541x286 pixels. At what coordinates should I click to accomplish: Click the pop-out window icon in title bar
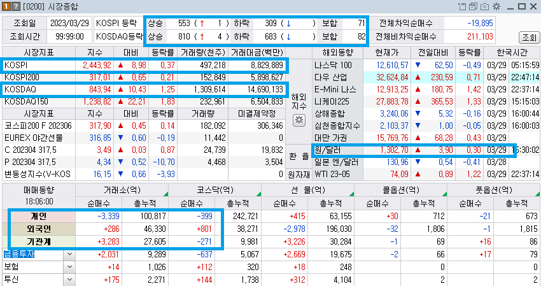(462, 6)
